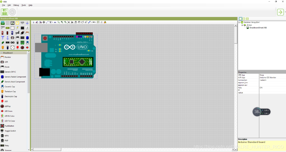This screenshot has width=286, height=152.
Task: Pick the ground symbol in palette
Action: tap(27, 23)
